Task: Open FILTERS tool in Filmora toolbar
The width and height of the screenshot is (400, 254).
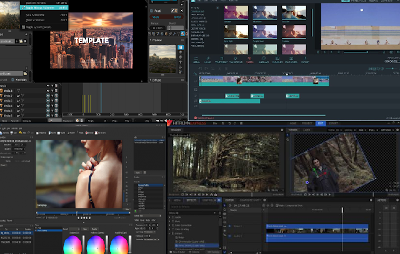Action: (250, 60)
